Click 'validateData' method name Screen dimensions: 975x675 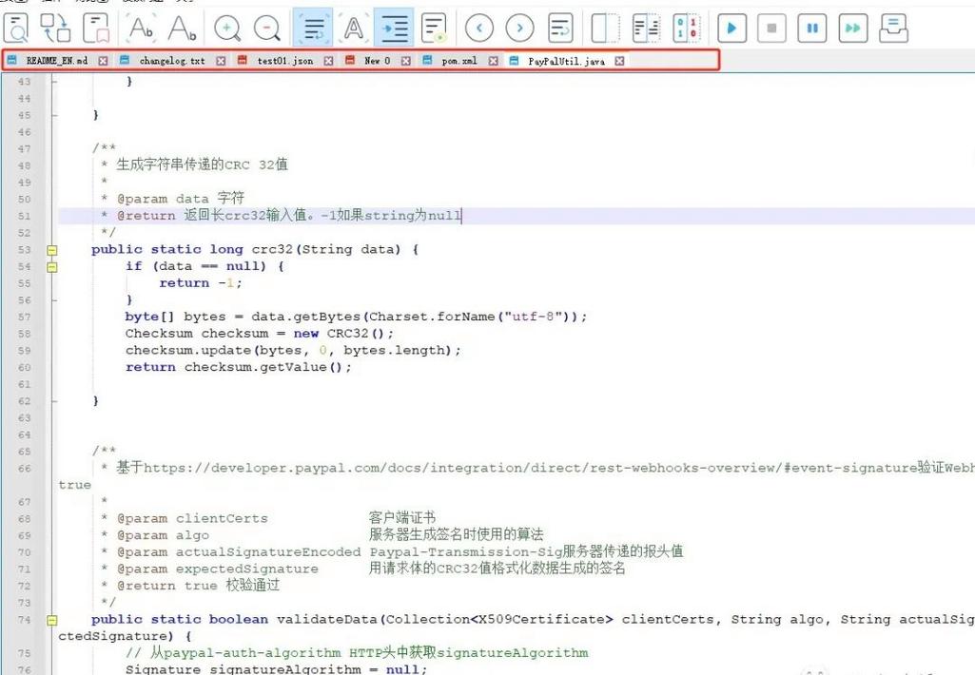click(x=326, y=619)
